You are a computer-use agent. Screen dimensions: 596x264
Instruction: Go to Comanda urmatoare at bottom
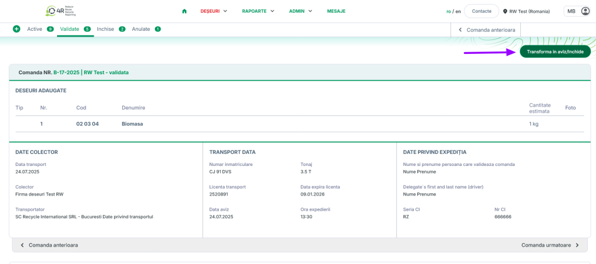tap(550, 245)
